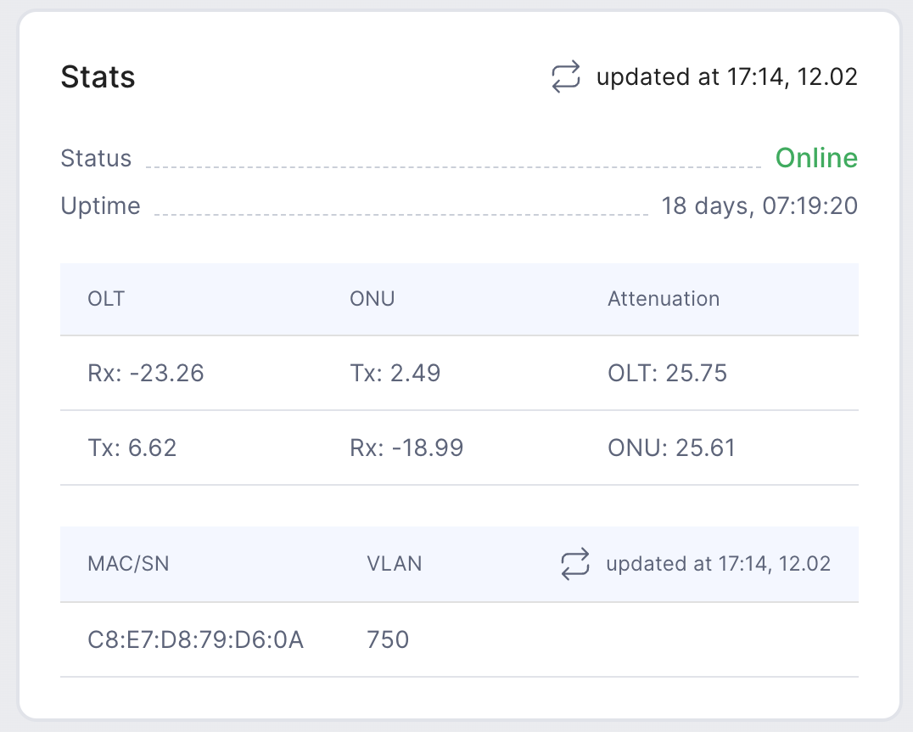Click the ONU column header
Viewport: 913px width, 732px height.
(x=372, y=299)
